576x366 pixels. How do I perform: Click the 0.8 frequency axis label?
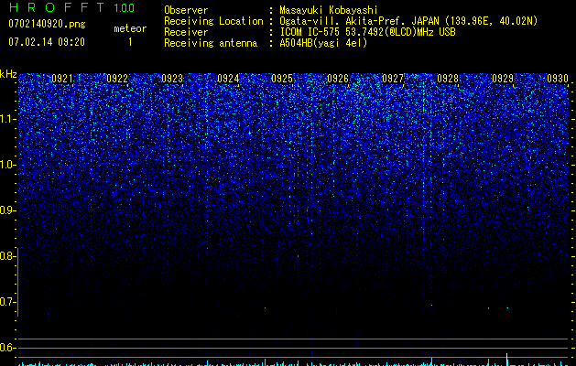point(8,256)
